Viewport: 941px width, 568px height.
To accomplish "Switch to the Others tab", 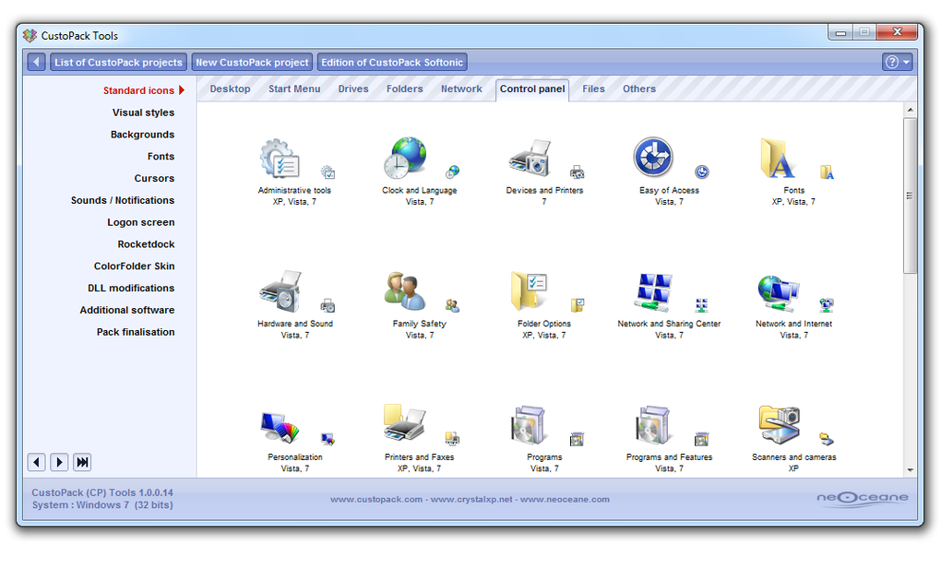I will (639, 89).
